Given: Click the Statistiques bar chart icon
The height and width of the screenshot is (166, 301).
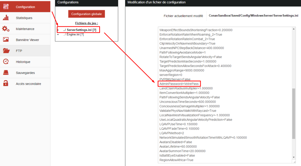Looking at the screenshot, I should pyautogui.click(x=6, y=18).
